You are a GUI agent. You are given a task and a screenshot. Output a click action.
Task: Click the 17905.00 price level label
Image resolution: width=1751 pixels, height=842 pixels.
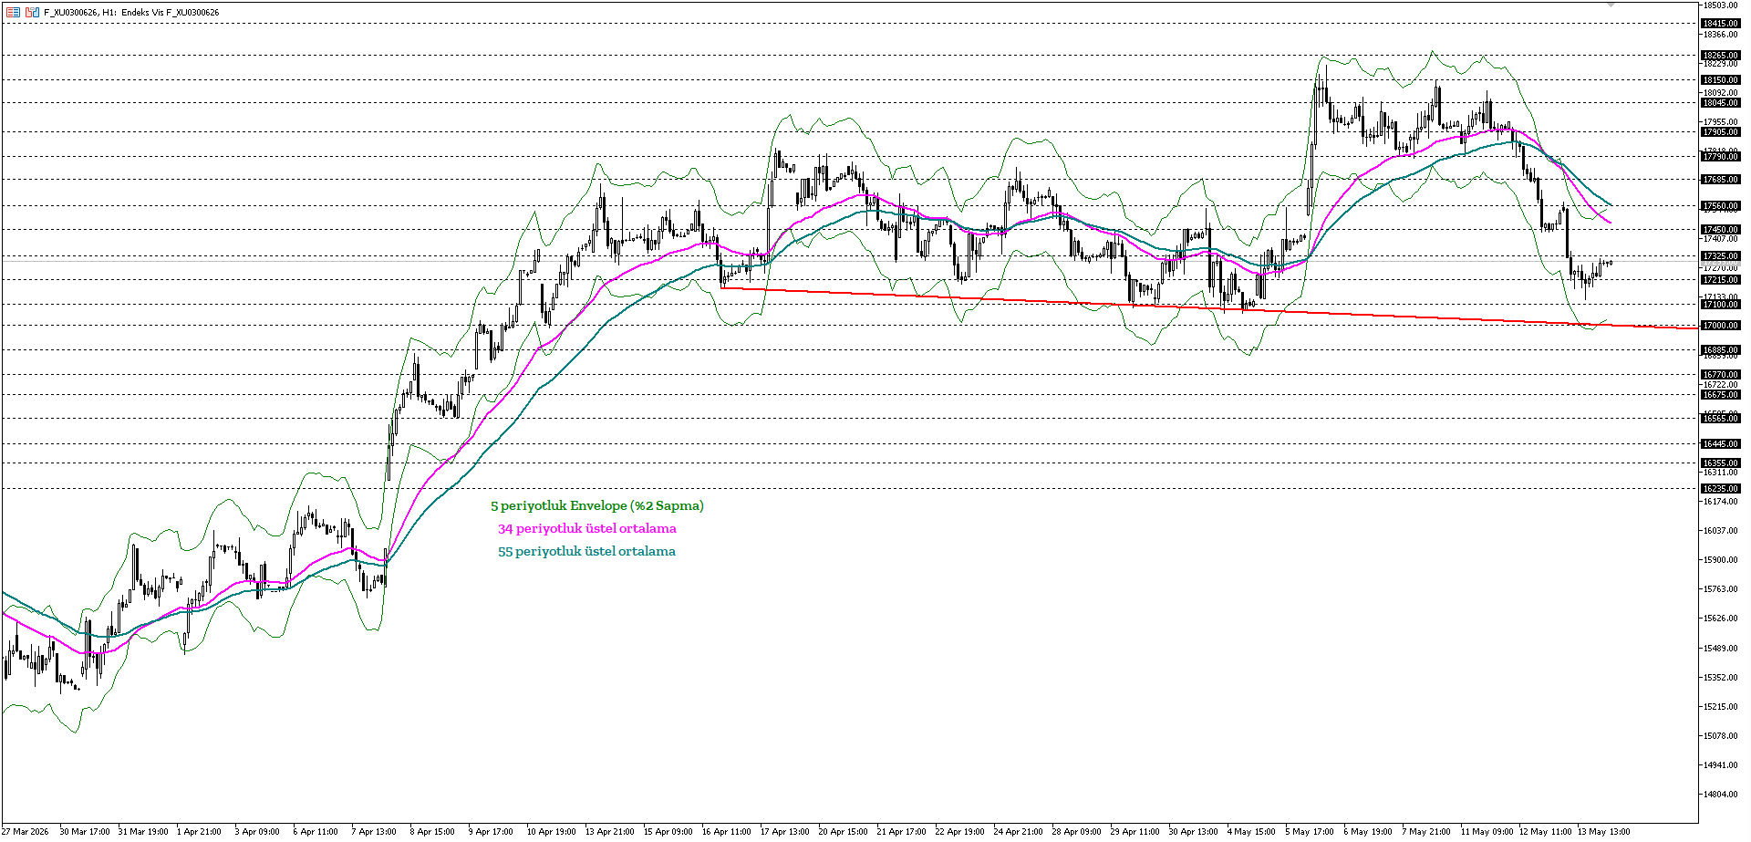(x=1720, y=132)
